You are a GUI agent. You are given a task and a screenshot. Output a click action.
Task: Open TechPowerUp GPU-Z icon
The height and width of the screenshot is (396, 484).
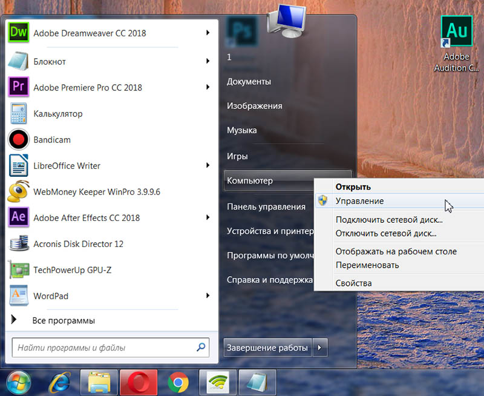tap(19, 269)
